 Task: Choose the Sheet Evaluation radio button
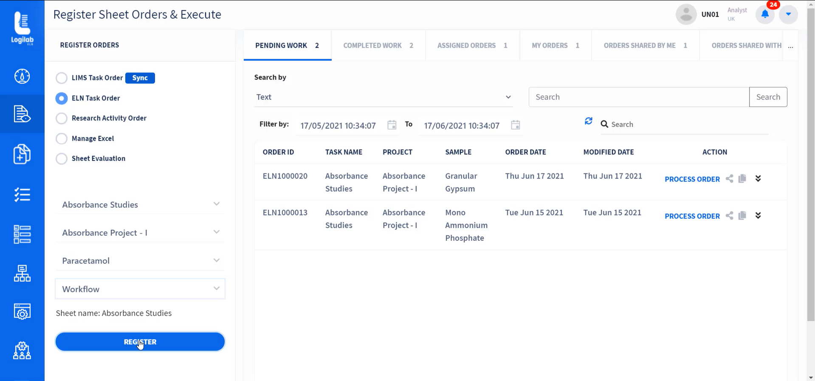62,158
